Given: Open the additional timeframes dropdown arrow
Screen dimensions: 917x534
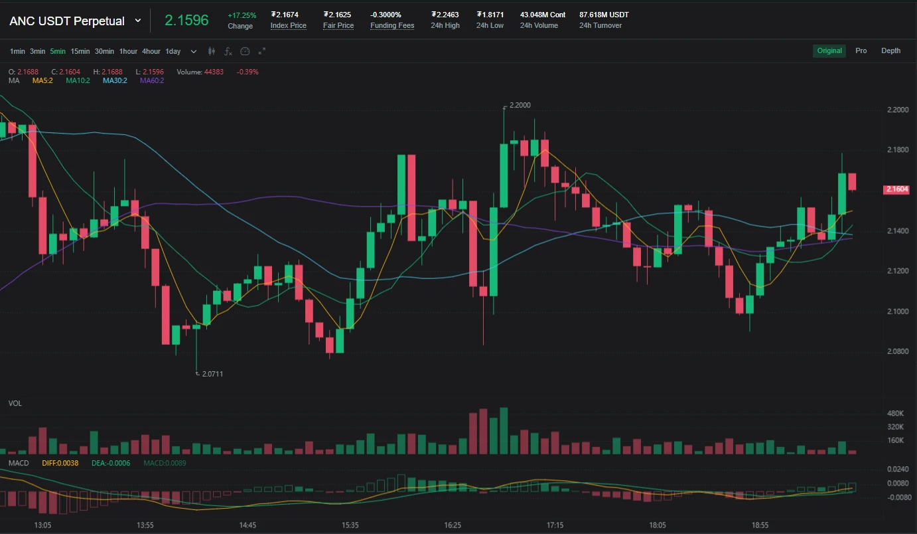Looking at the screenshot, I should pos(194,51).
